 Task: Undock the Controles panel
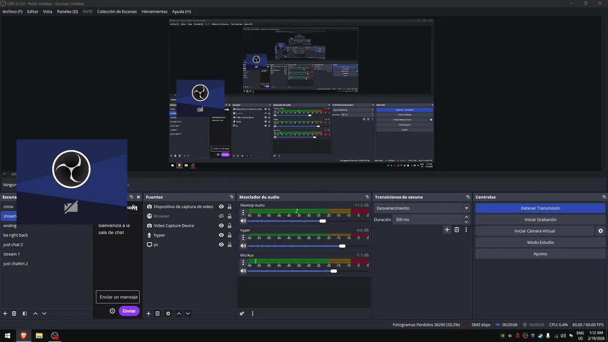point(604,197)
